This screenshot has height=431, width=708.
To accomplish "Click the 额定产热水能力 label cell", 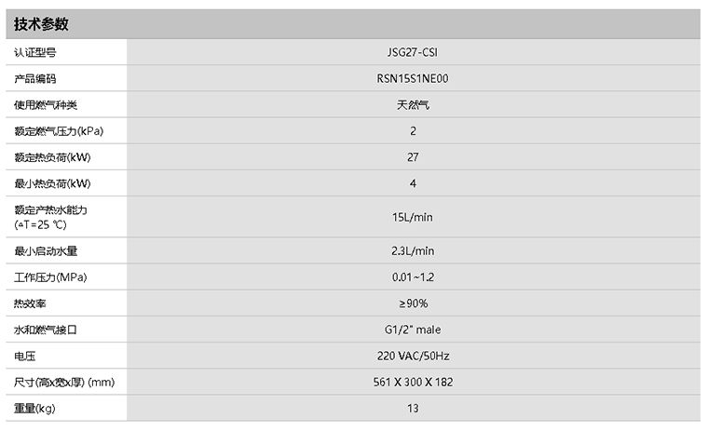I will click(50, 217).
